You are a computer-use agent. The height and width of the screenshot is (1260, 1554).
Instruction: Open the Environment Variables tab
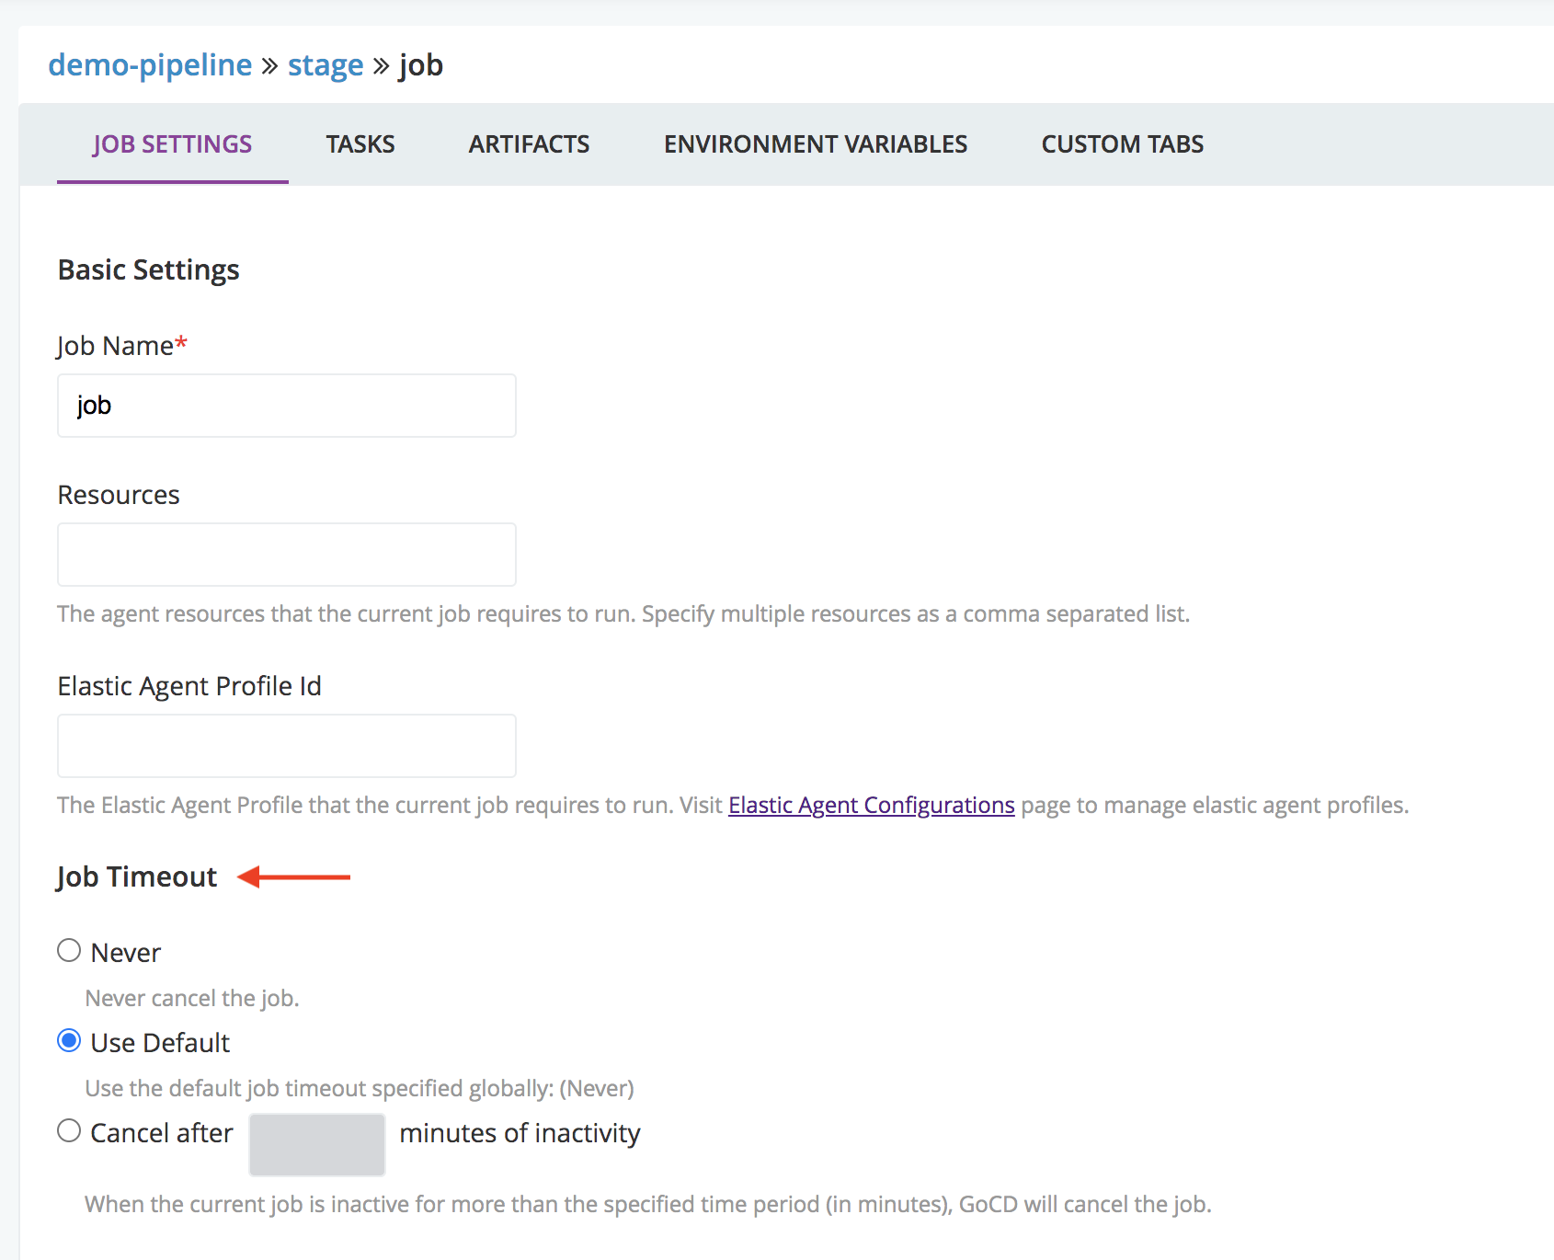point(816,144)
